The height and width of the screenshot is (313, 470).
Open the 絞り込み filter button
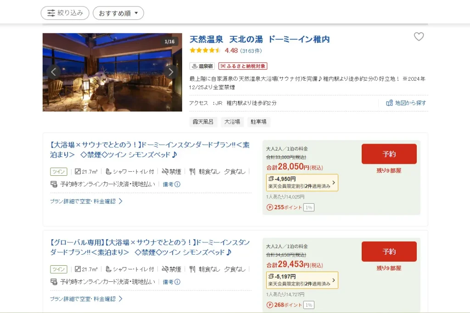(65, 13)
